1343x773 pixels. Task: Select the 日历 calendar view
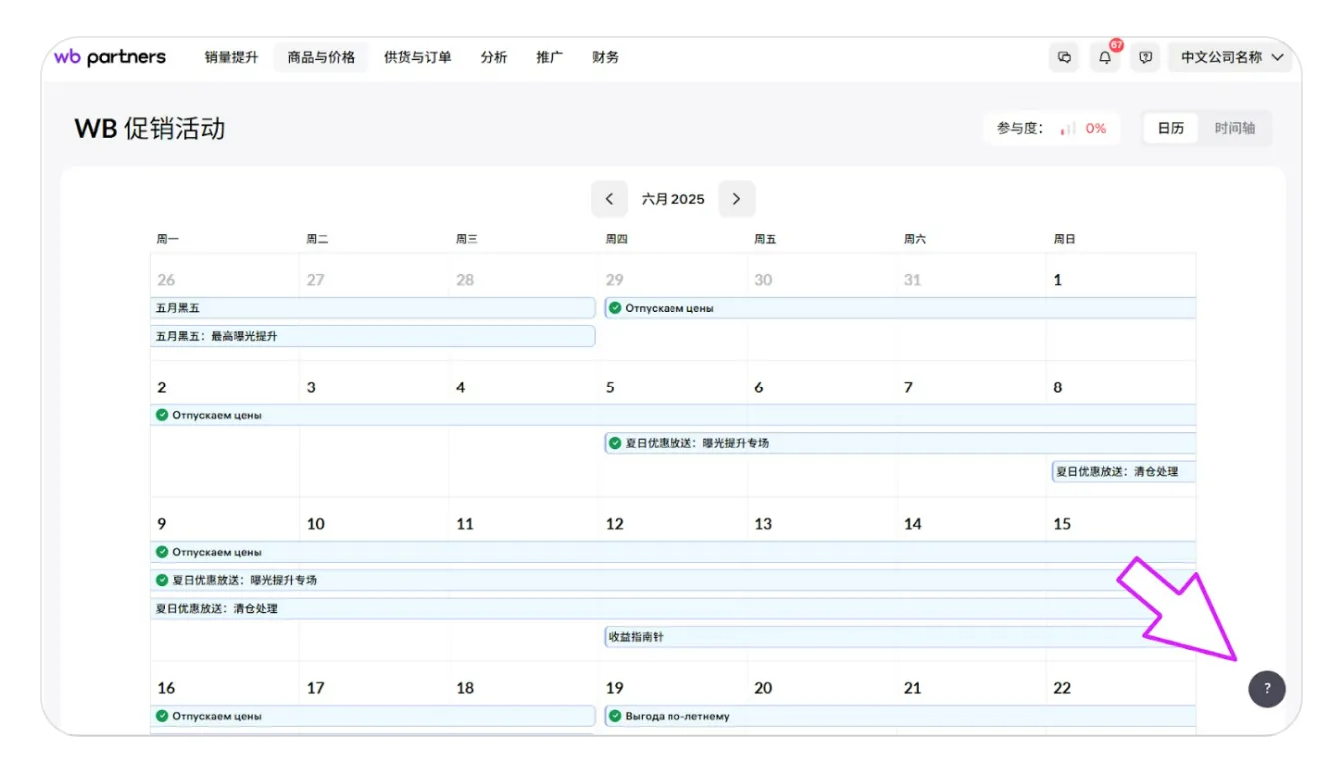1171,128
